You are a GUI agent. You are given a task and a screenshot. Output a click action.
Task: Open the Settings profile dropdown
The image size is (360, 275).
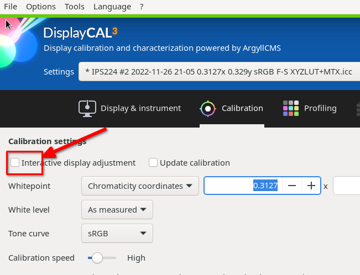click(219, 72)
